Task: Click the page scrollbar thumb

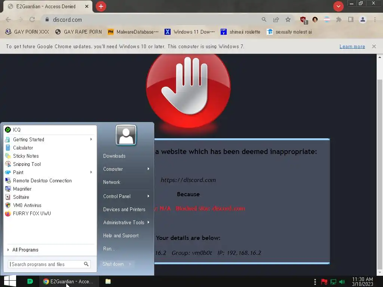Action: click(x=380, y=173)
